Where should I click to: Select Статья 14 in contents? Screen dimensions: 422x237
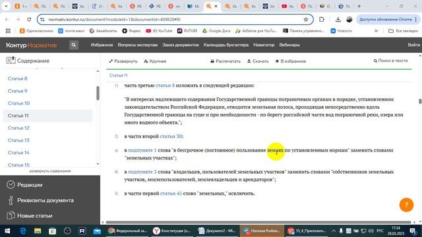click(18, 153)
